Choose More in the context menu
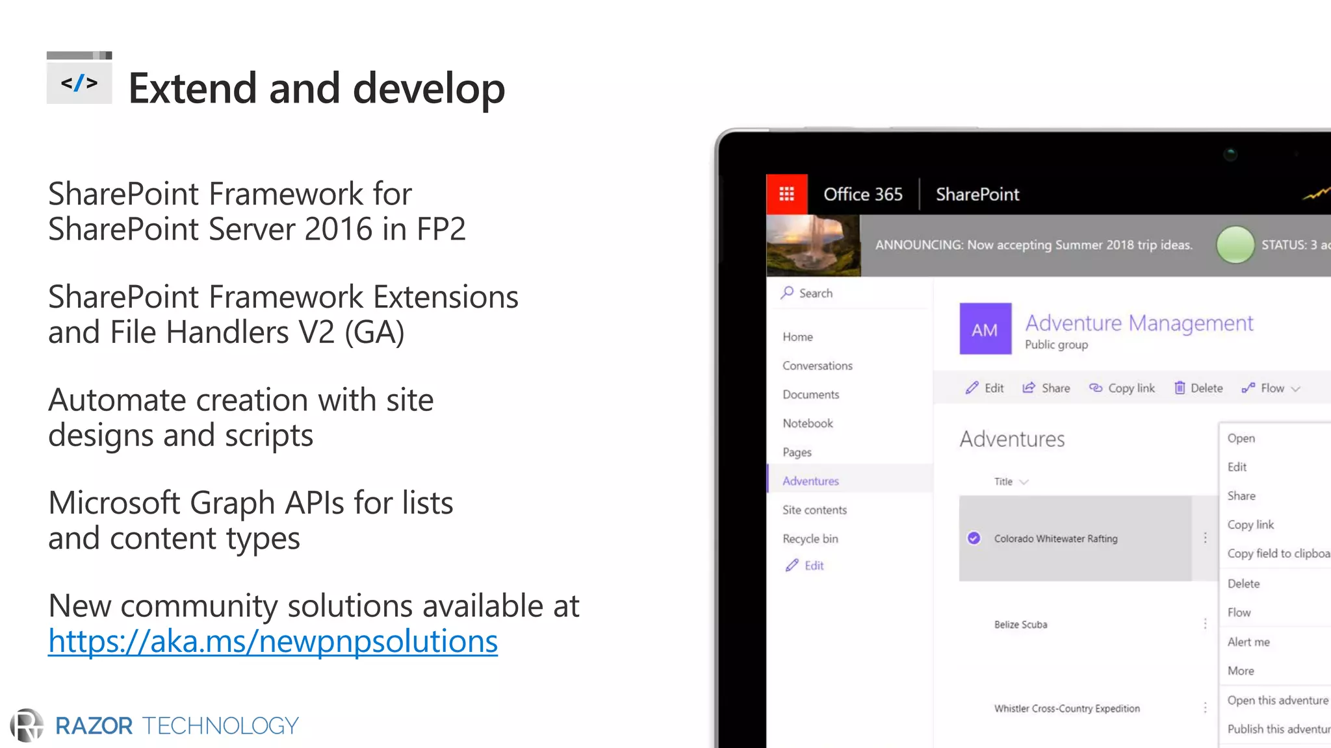Viewport: 1331px width, 748px height. point(1241,671)
